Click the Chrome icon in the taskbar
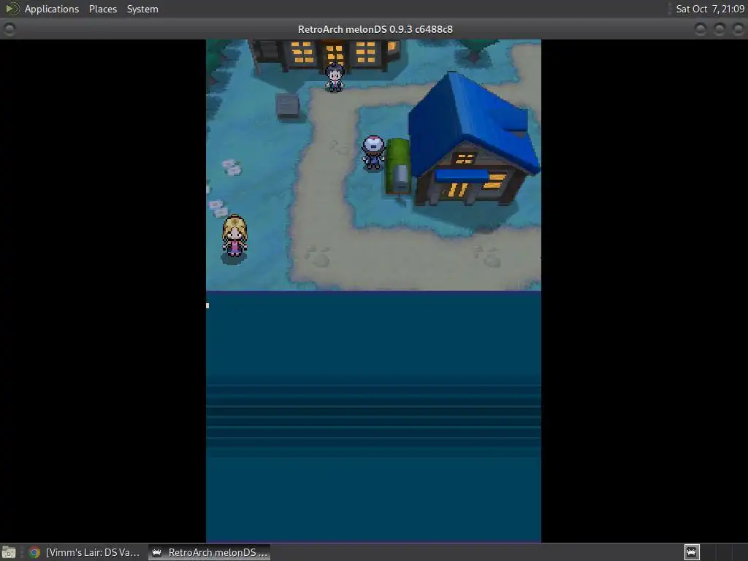Image resolution: width=748 pixels, height=561 pixels. tap(34, 552)
